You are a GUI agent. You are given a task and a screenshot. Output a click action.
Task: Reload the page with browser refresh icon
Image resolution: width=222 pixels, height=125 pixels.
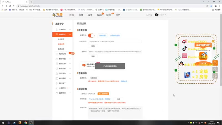pos(10,6)
